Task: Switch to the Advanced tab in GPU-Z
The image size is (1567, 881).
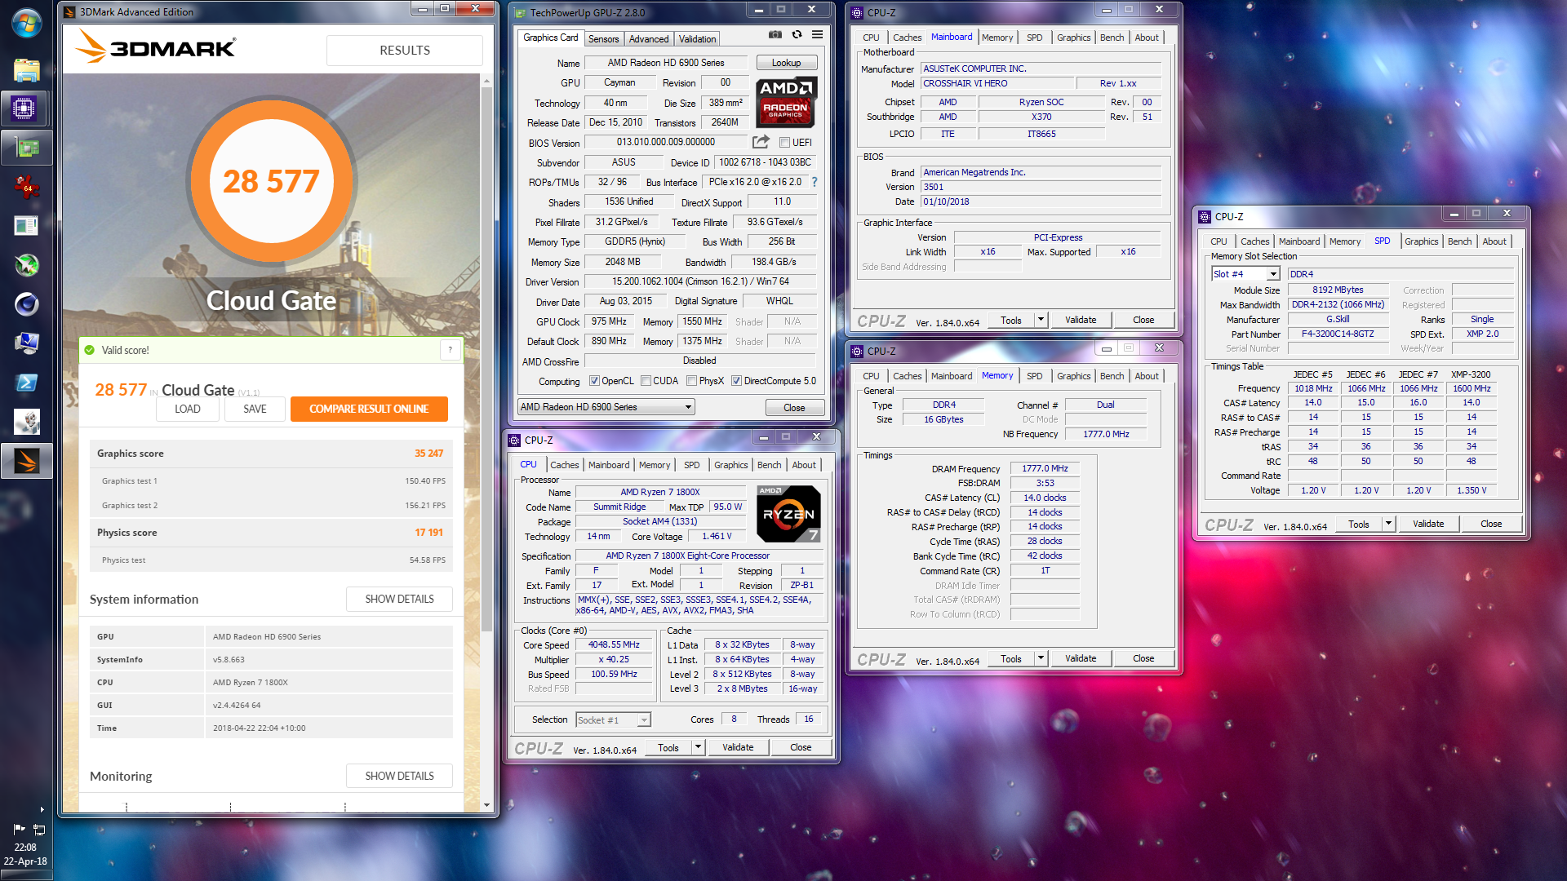Action: pyautogui.click(x=649, y=39)
